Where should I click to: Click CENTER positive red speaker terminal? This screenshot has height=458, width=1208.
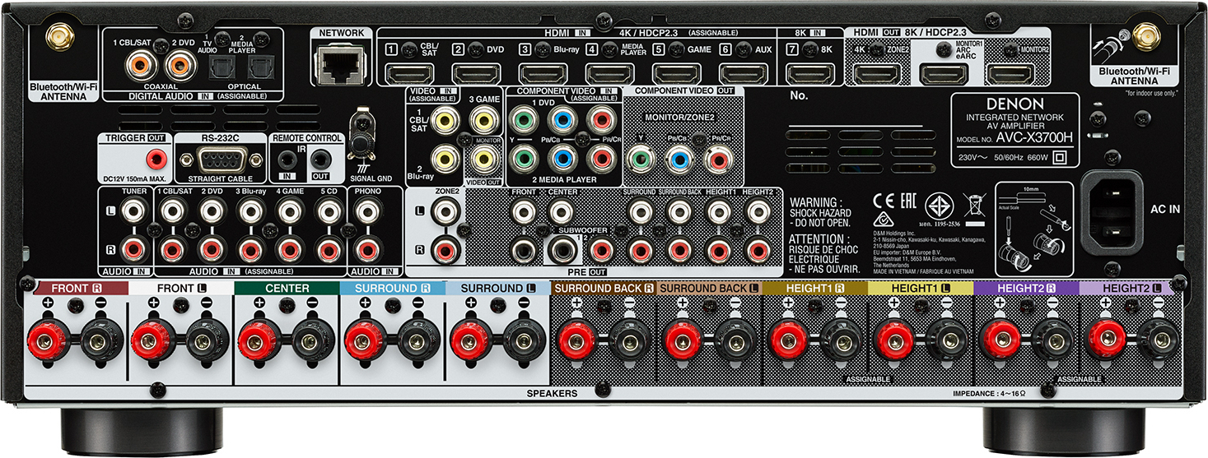[260, 338]
